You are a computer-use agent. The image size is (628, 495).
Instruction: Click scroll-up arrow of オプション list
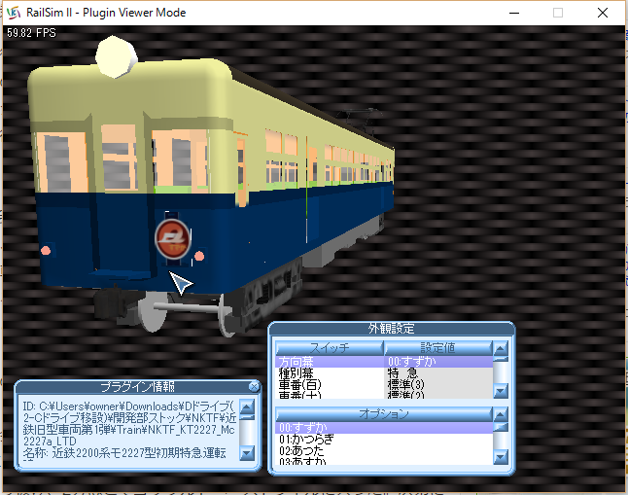click(x=501, y=414)
